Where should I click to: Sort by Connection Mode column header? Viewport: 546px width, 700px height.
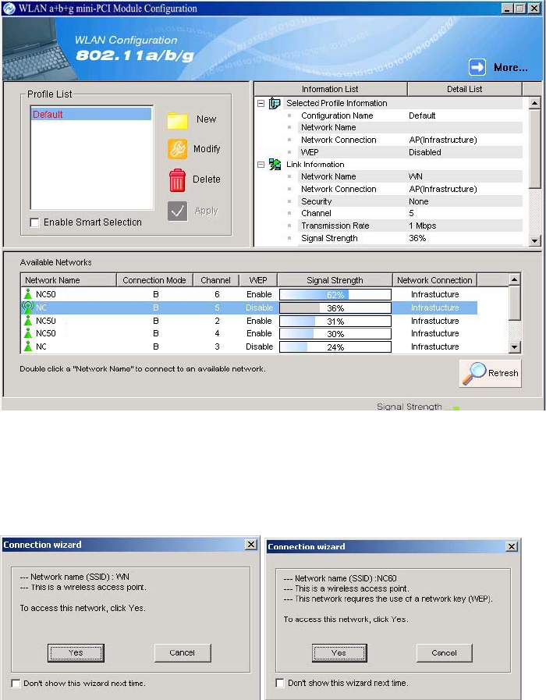[x=154, y=280]
